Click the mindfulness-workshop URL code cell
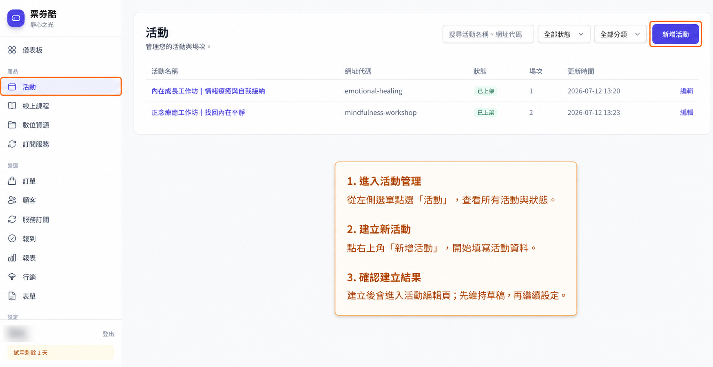The height and width of the screenshot is (367, 713). [x=381, y=113]
